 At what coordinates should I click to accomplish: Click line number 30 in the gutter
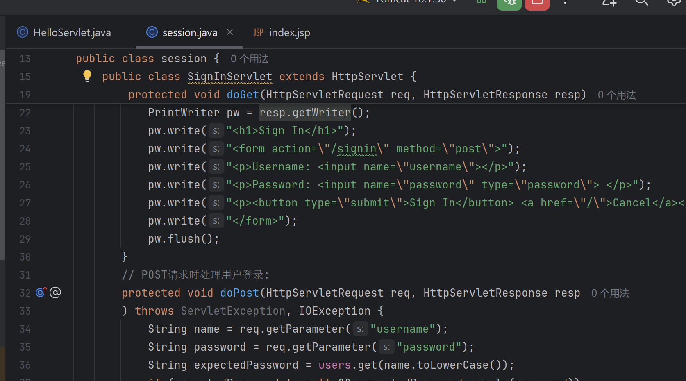[x=25, y=257]
